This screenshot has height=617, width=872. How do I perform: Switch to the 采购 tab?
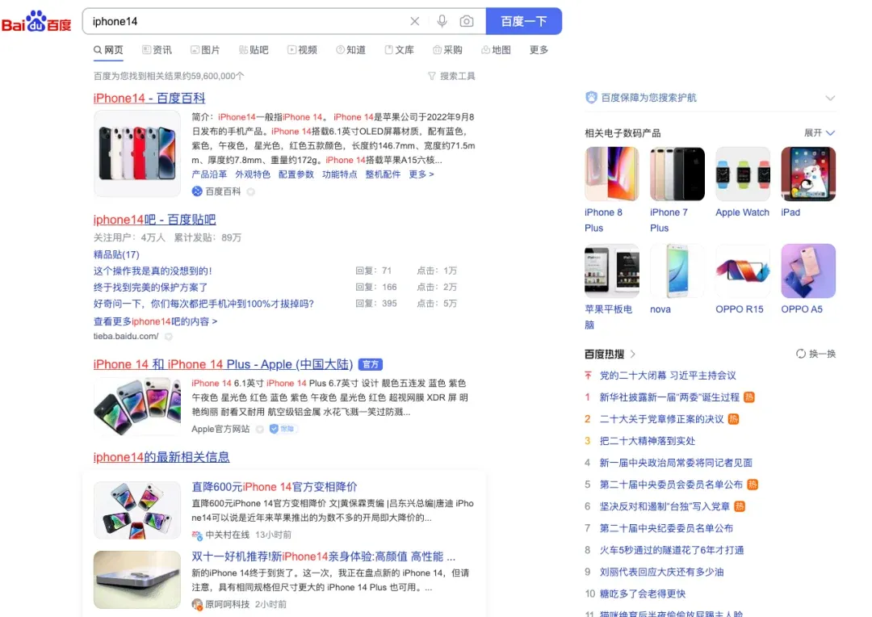(x=447, y=50)
